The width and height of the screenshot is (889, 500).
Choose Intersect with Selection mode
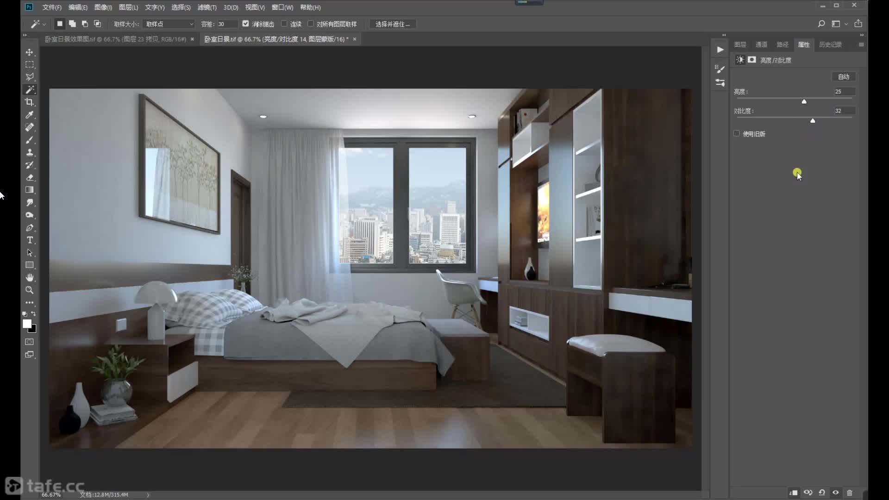97,24
